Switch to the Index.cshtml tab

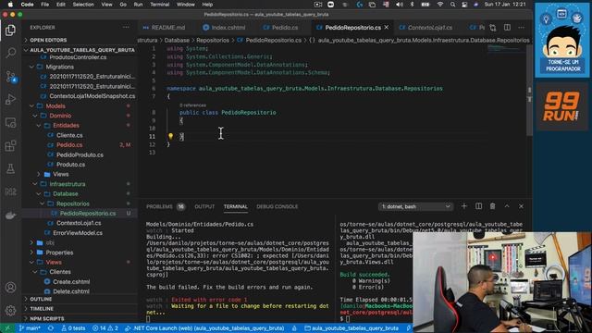pyautogui.click(x=224, y=28)
